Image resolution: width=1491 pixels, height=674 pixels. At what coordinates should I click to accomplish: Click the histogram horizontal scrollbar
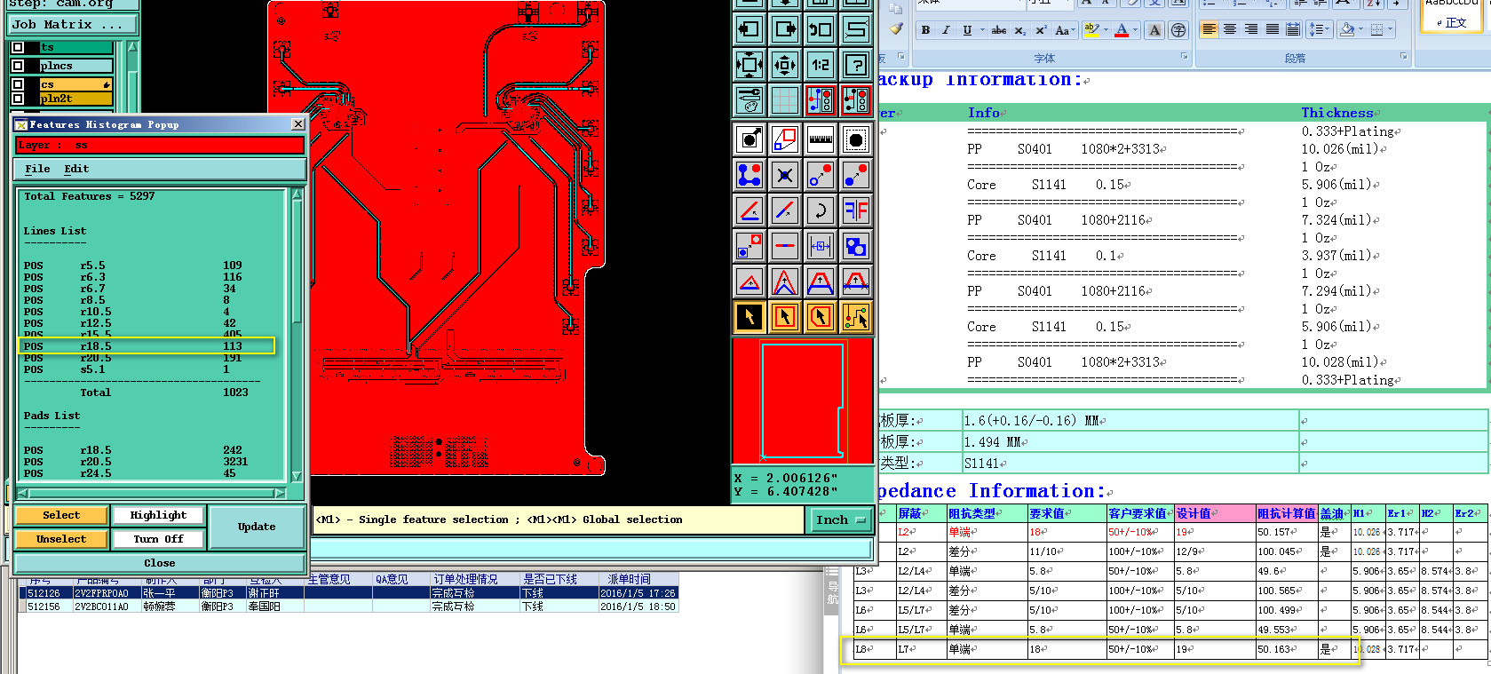pyautogui.click(x=152, y=493)
